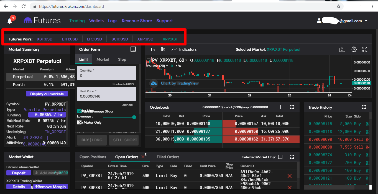Click Remove Margin button

[x=50, y=187]
